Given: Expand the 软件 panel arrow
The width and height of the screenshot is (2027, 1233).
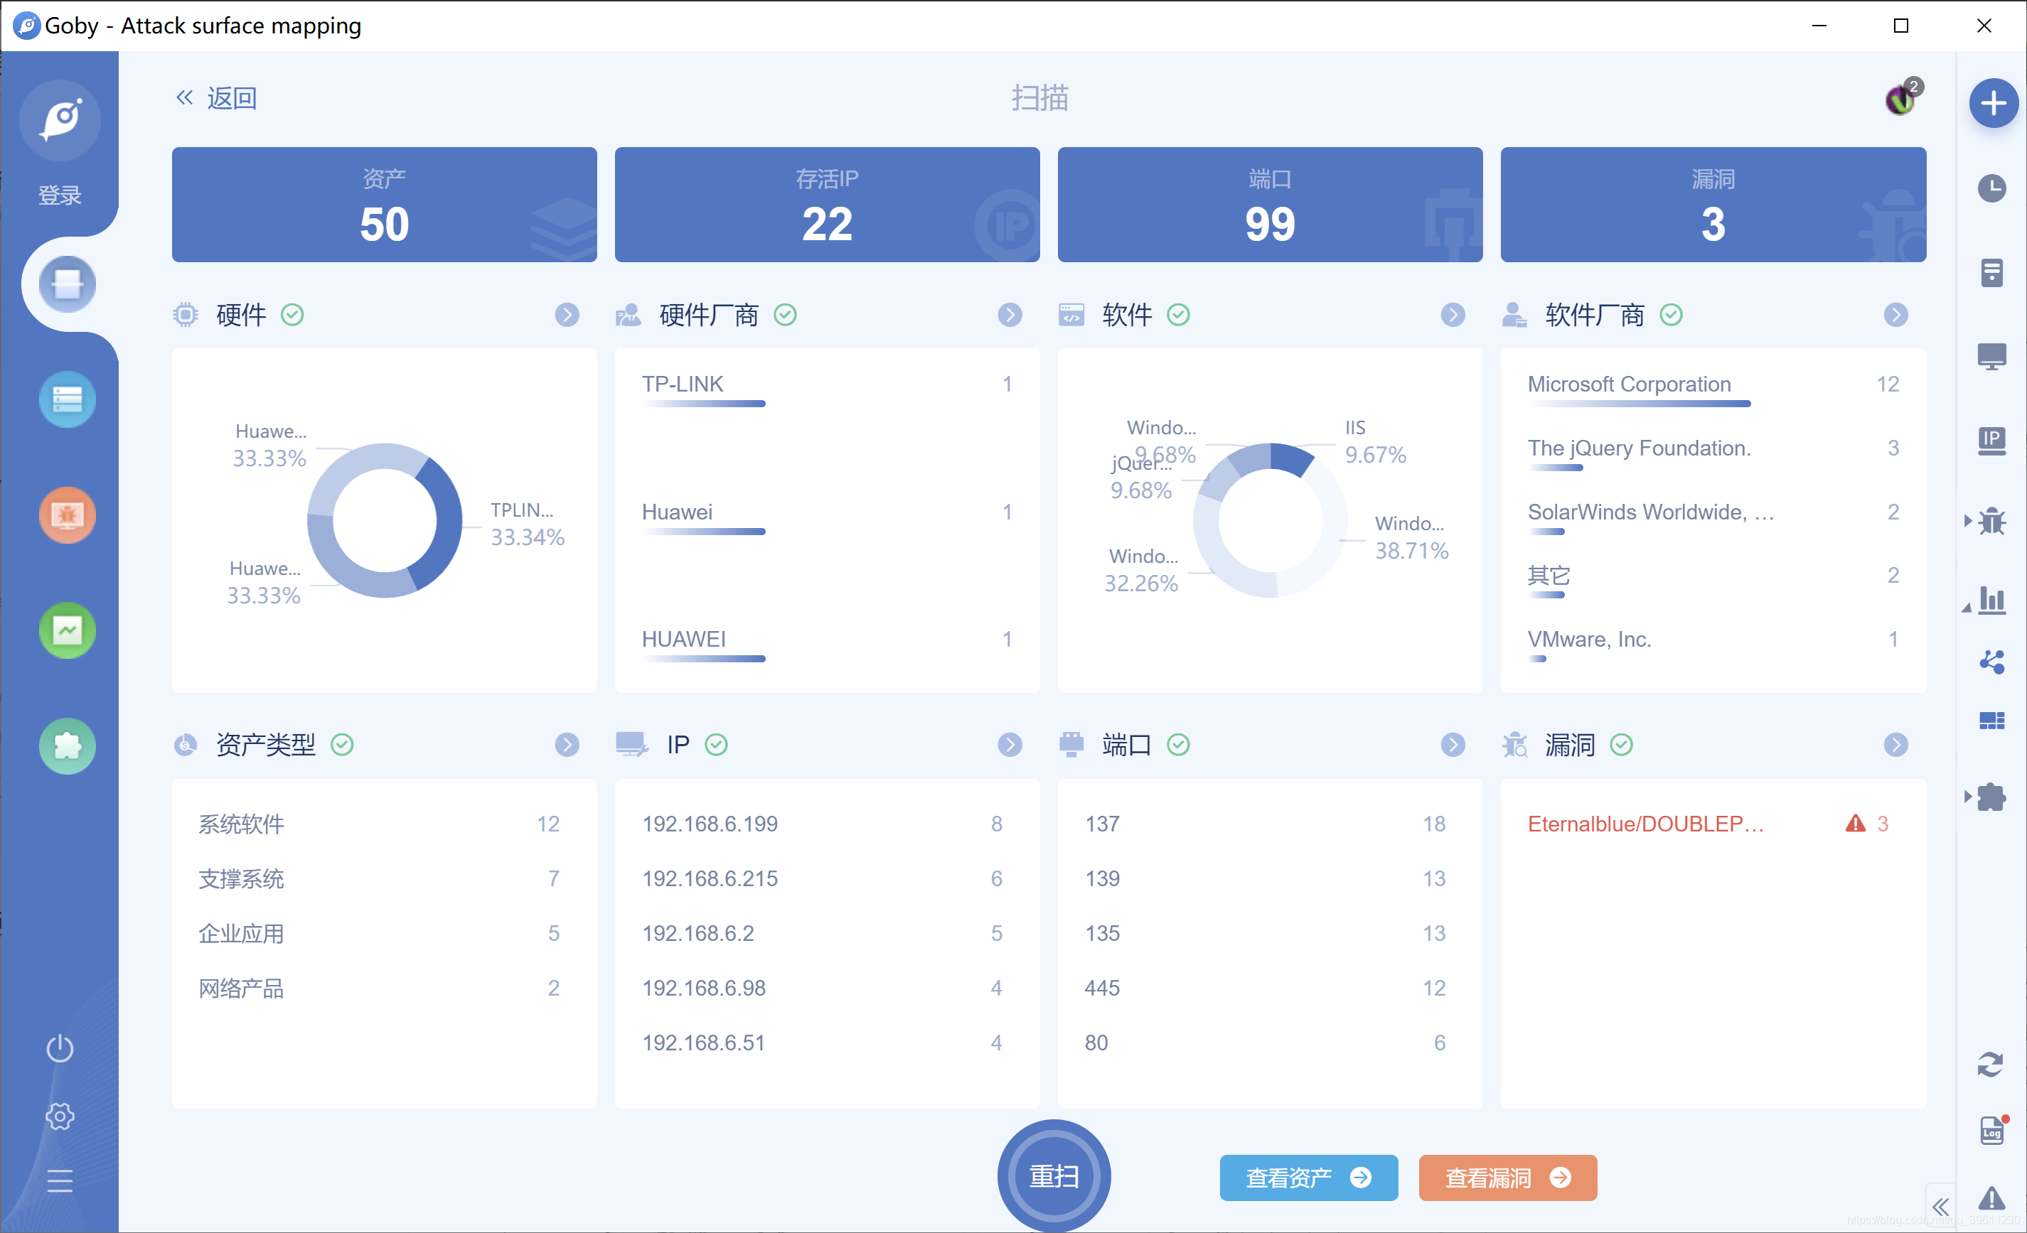Looking at the screenshot, I should point(1453,315).
